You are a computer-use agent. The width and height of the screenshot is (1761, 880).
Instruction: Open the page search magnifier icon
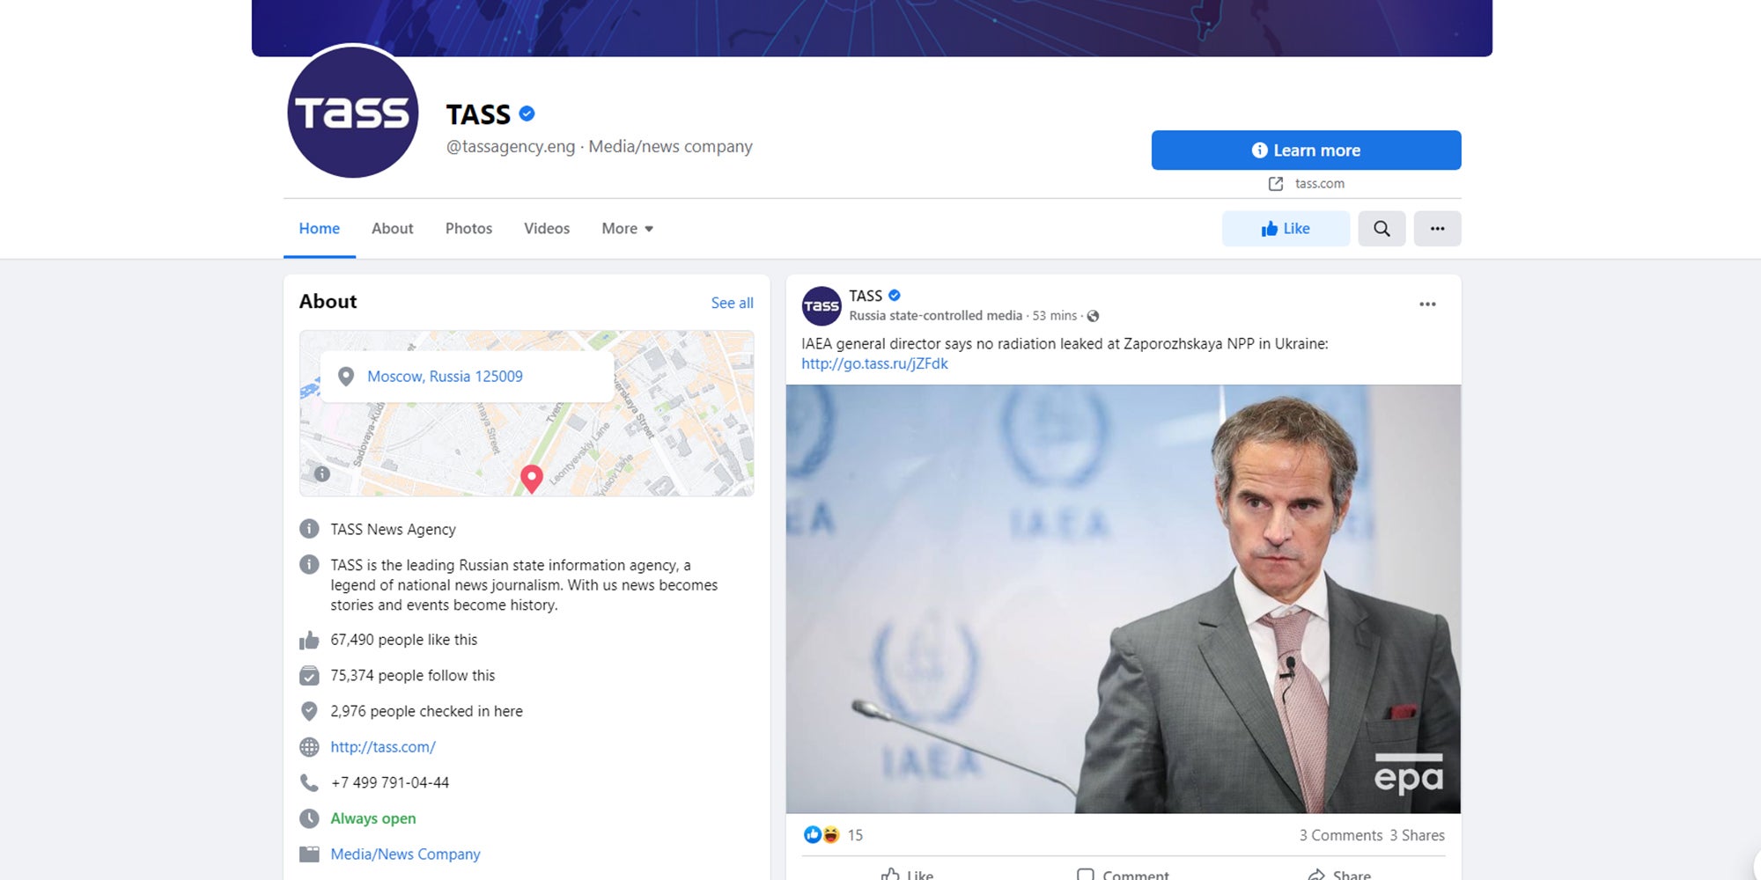[x=1382, y=228]
